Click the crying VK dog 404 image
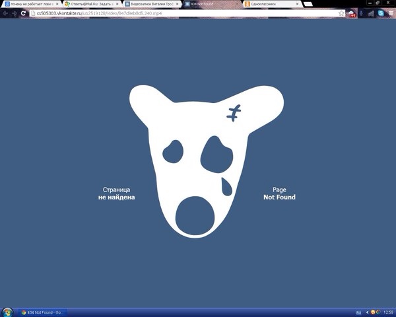 [207, 161]
